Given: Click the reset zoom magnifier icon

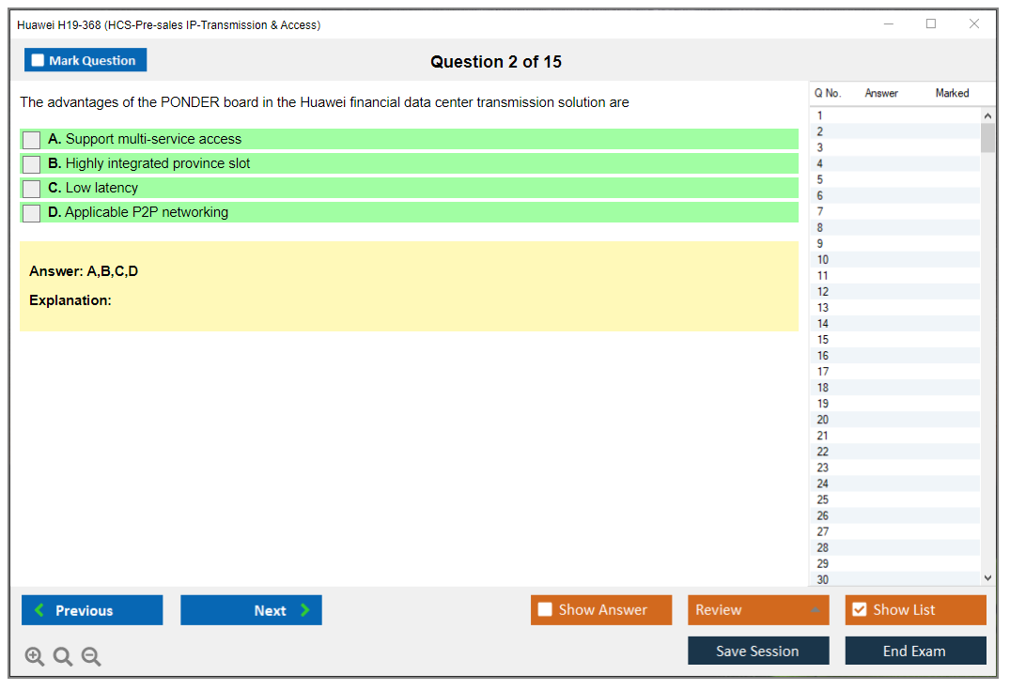Looking at the screenshot, I should (63, 656).
